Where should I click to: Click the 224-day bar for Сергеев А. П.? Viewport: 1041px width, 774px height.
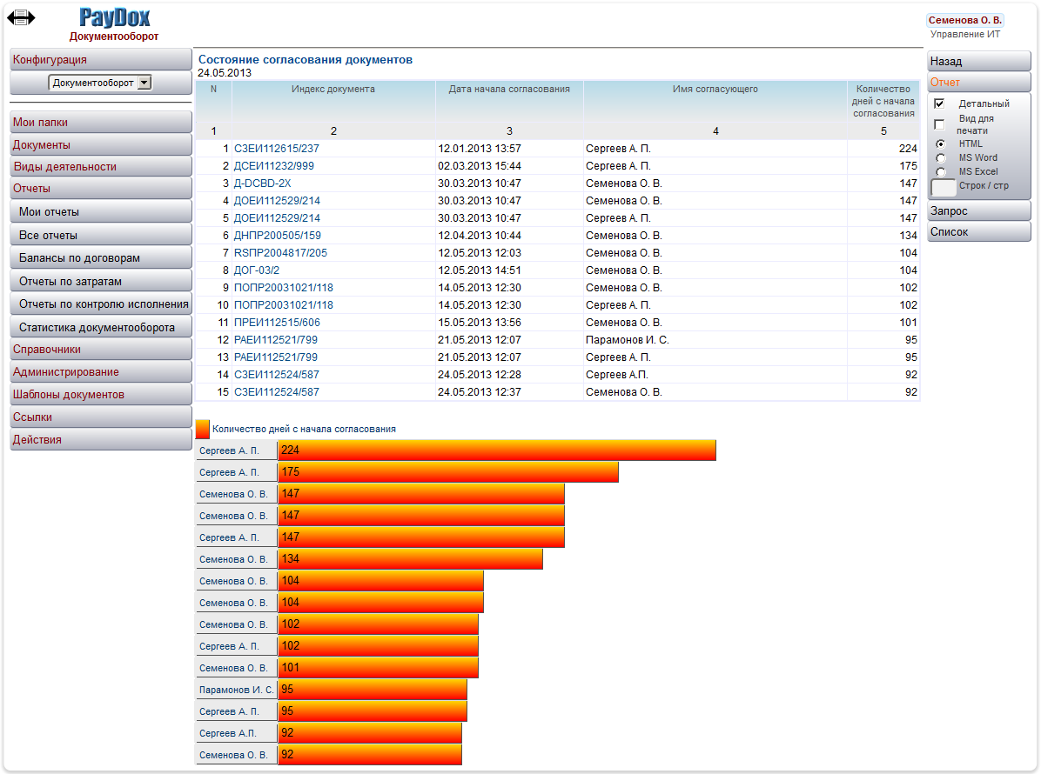tap(496, 450)
